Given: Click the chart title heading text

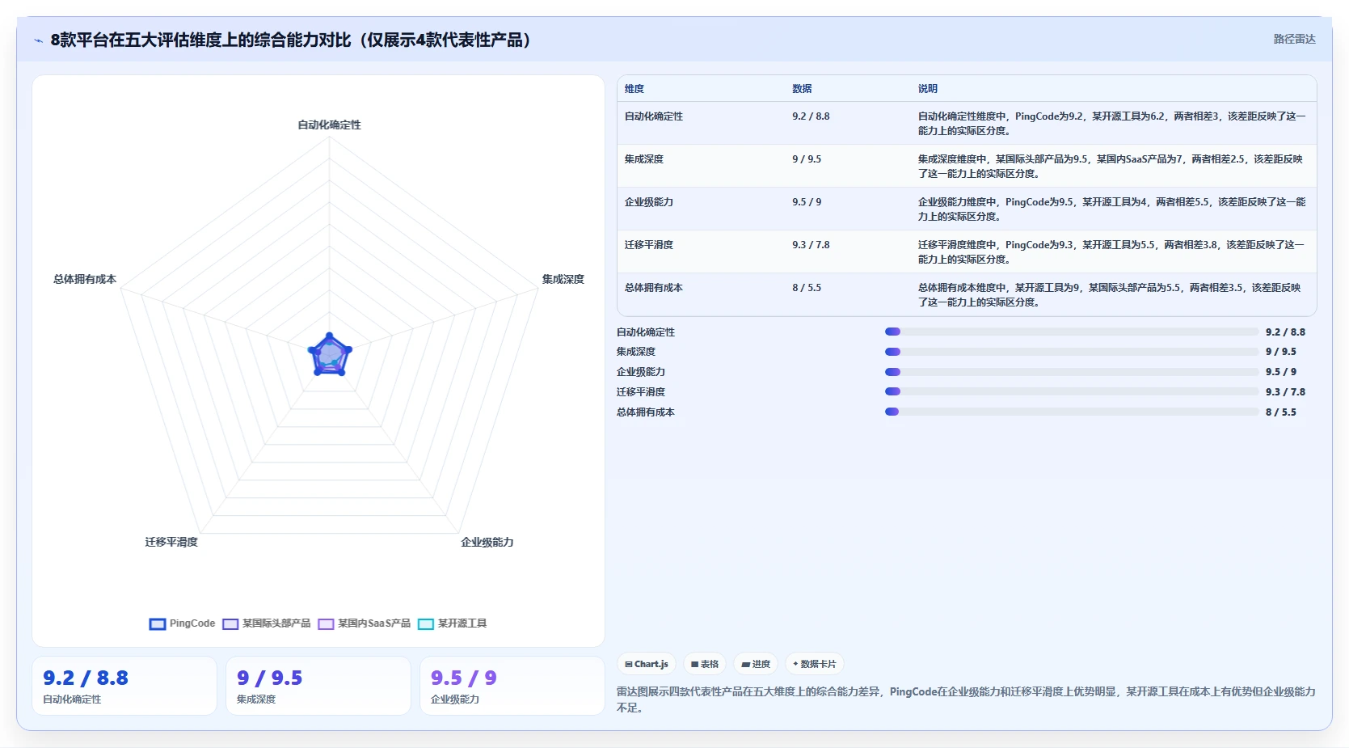Looking at the screenshot, I should point(290,40).
